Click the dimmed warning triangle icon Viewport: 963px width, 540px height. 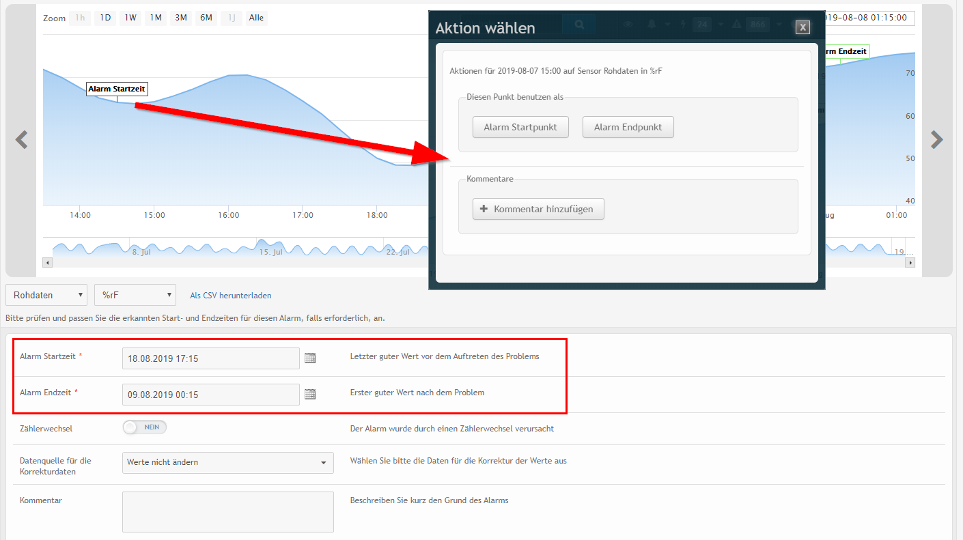pyautogui.click(x=737, y=25)
